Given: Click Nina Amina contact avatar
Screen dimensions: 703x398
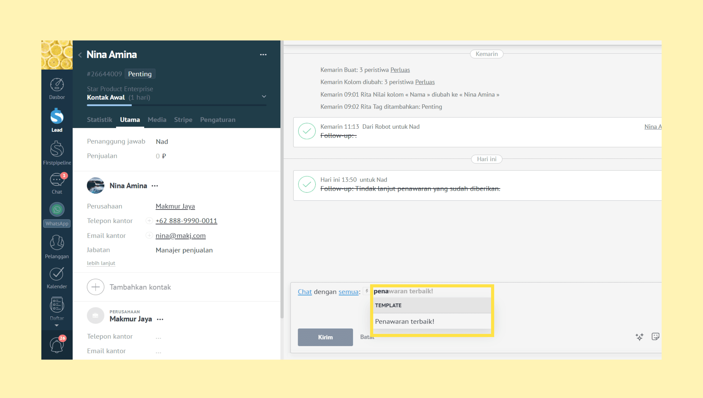Looking at the screenshot, I should click(95, 186).
